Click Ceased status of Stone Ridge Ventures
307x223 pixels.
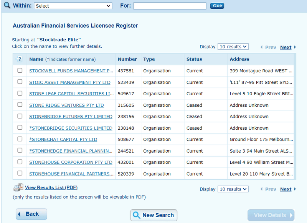194,105
